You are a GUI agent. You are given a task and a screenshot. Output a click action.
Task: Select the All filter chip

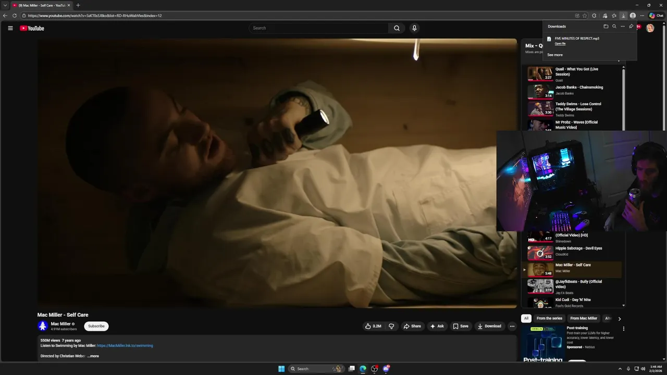click(526, 318)
